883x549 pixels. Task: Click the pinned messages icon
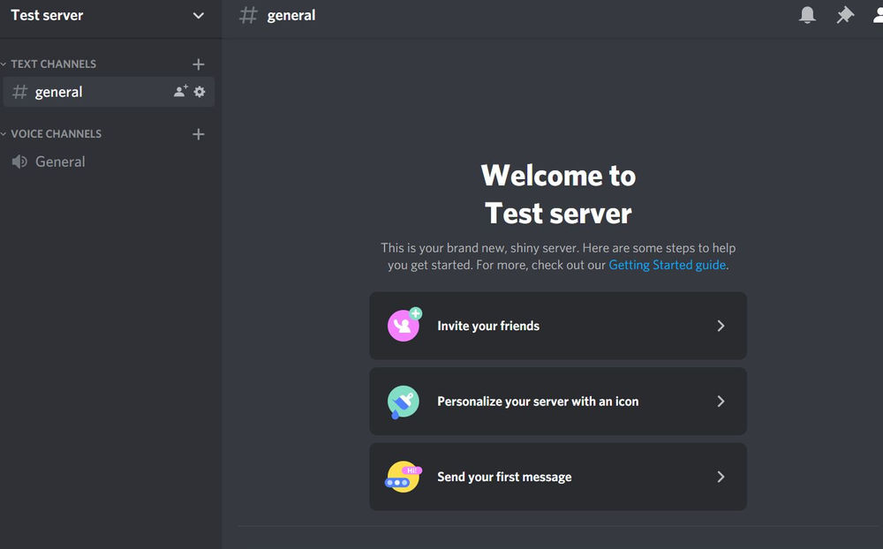click(x=844, y=15)
